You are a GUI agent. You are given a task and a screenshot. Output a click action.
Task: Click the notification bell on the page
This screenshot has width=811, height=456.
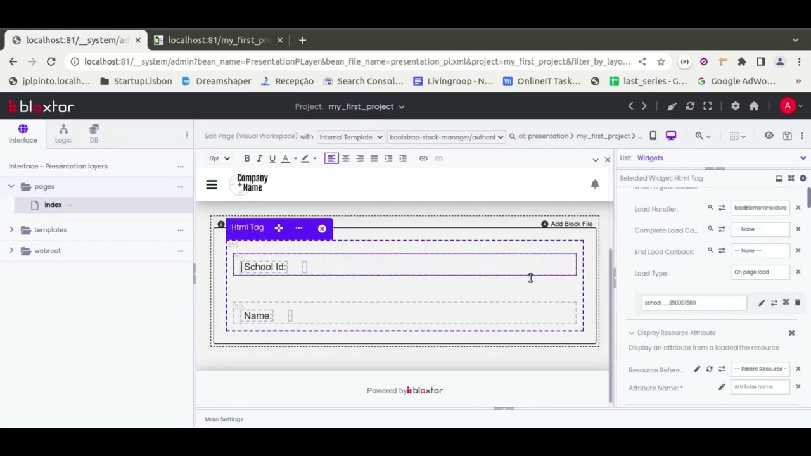[595, 184]
